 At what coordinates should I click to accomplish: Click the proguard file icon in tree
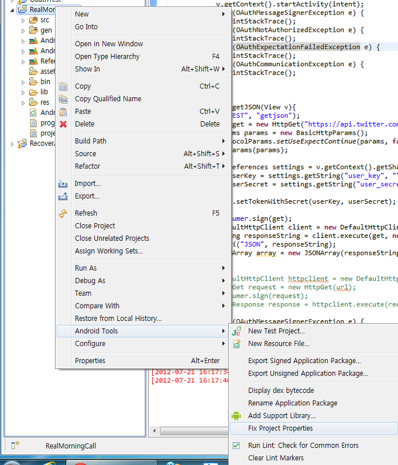pos(33,123)
